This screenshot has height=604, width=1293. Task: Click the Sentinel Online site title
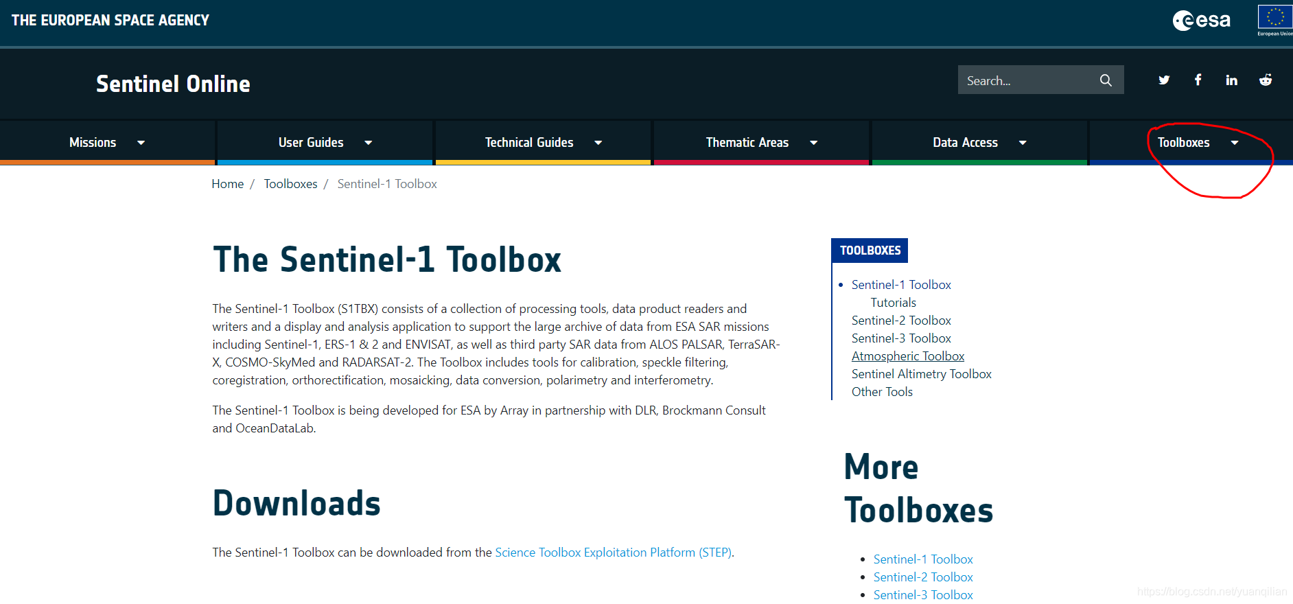click(x=173, y=84)
